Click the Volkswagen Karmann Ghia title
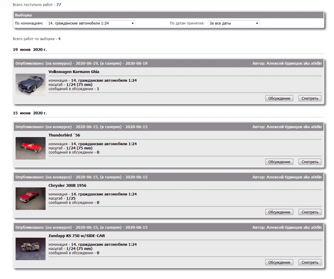Viewport: 334px width, 279px height. 74,72
